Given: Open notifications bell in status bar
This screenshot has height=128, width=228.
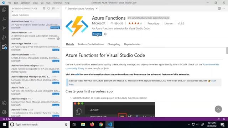Looking at the screenshot, I should 224,119.
